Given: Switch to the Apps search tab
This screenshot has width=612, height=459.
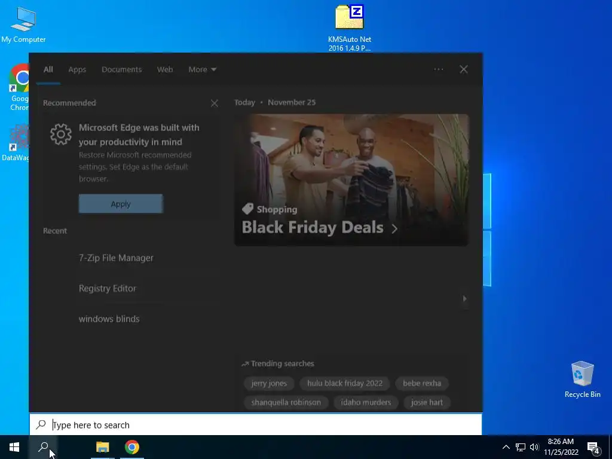Looking at the screenshot, I should point(77,69).
